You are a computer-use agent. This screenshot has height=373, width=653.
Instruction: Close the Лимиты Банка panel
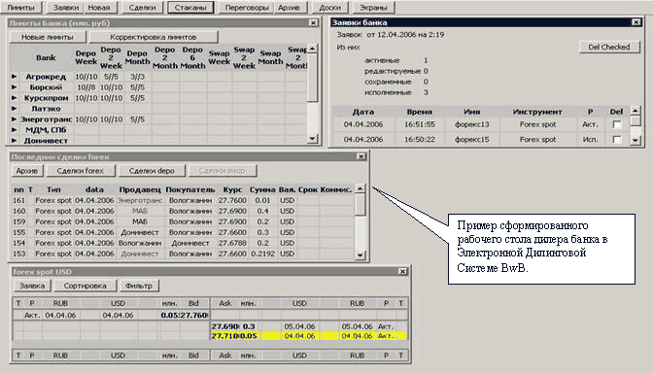point(313,23)
